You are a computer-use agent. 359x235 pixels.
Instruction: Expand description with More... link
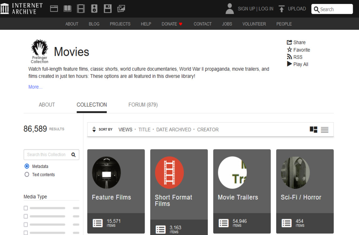[x=35, y=87]
